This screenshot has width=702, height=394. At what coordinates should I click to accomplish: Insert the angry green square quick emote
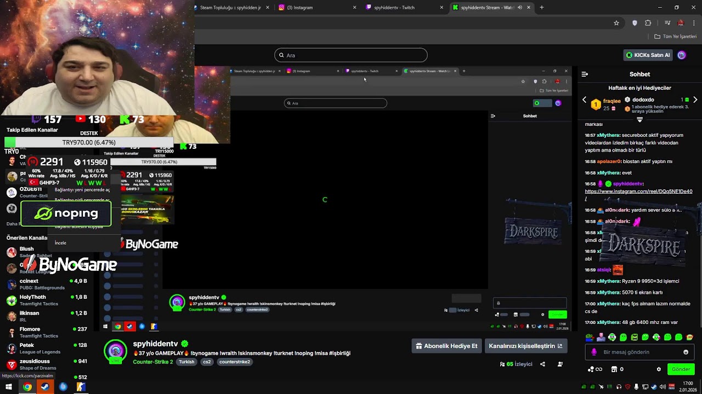(634, 337)
